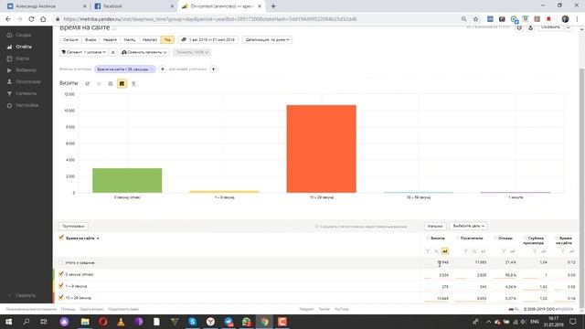Switch to pie chart view
This screenshot has width=585, height=329.
[88, 83]
